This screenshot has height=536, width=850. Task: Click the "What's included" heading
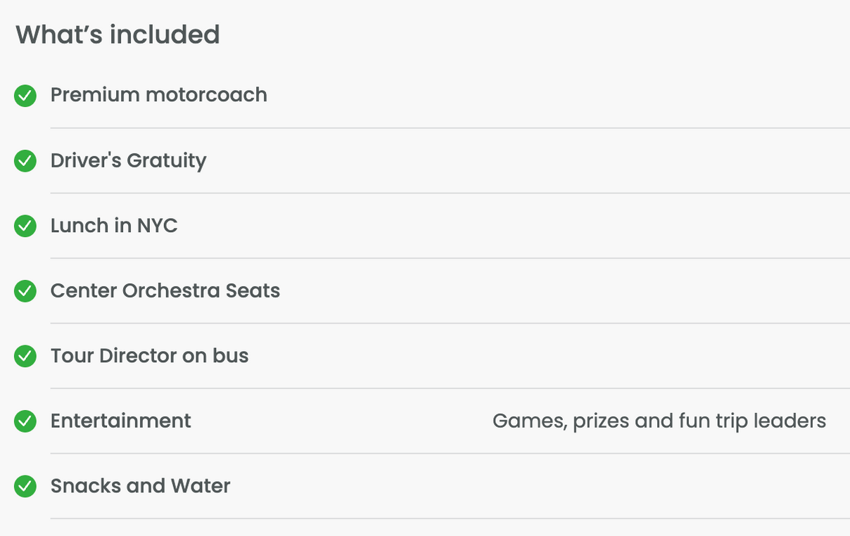click(x=118, y=34)
